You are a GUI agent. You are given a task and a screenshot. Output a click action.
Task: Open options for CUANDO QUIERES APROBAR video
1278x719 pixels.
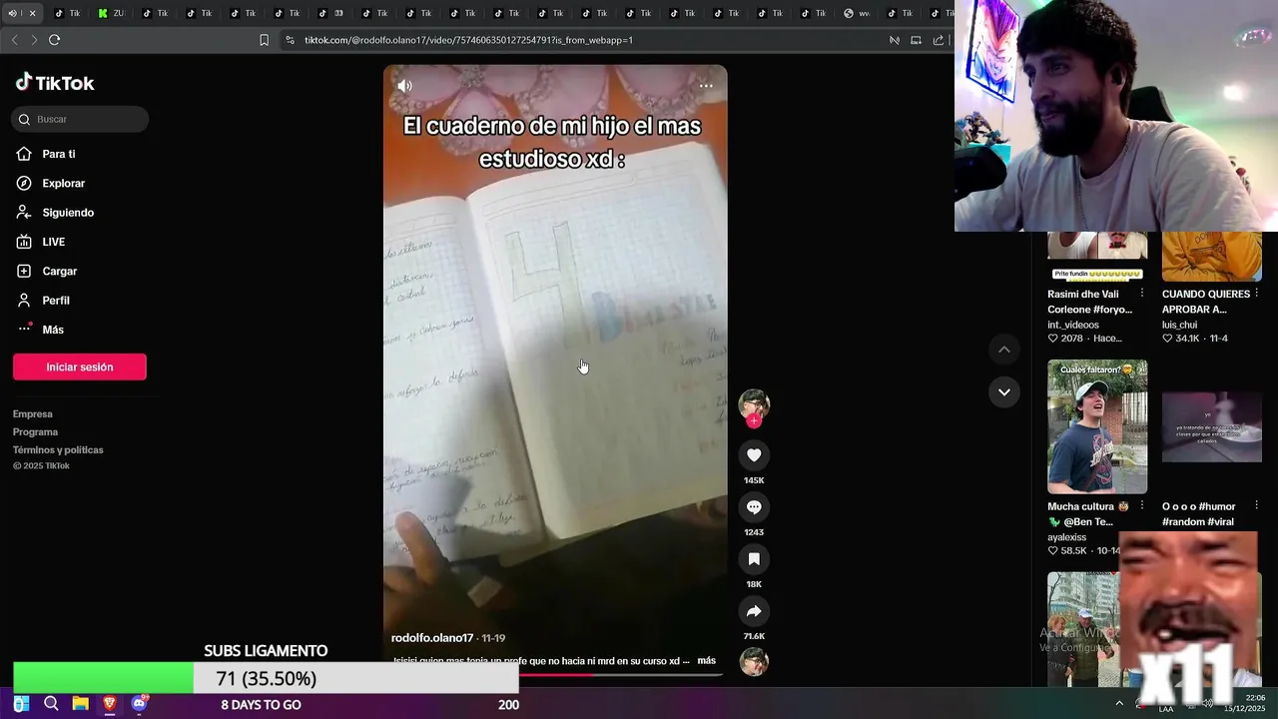pos(1256,294)
